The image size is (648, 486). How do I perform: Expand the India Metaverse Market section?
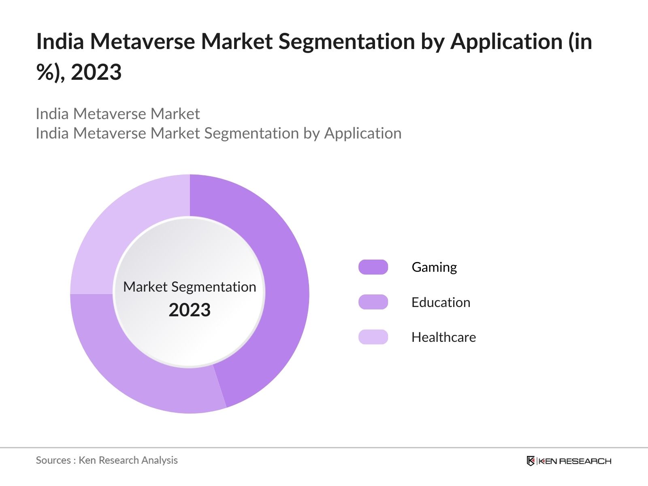pos(117,114)
